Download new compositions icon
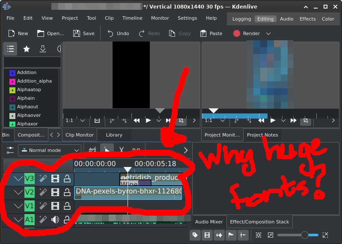This screenshot has width=342, height=244. [43, 49]
